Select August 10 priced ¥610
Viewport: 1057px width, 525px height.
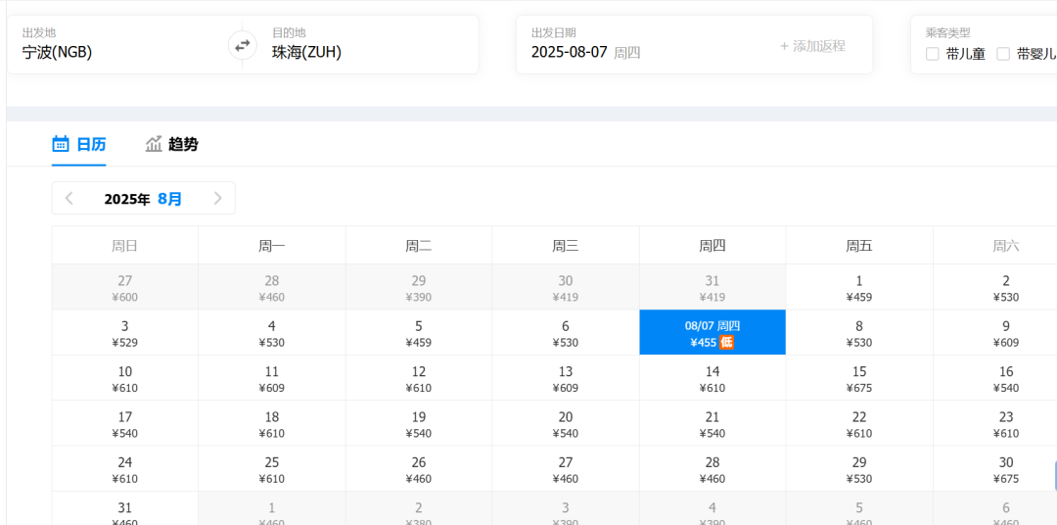pyautogui.click(x=124, y=378)
